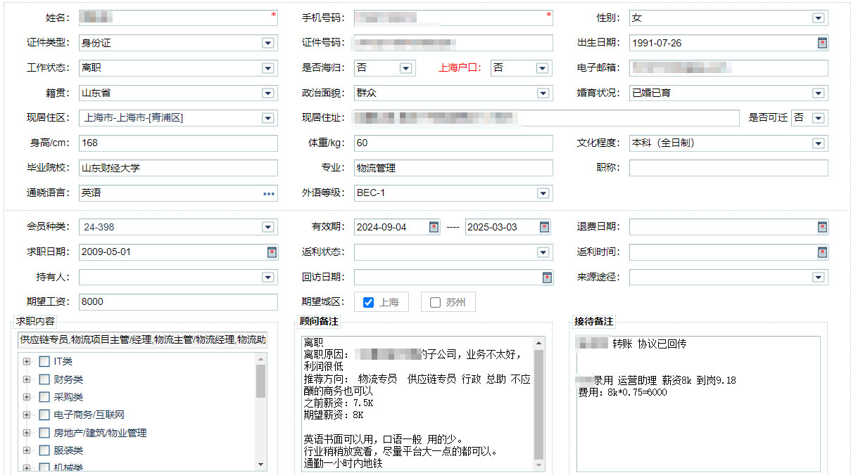This screenshot has height=475, width=851.
Task: Check the 房地产/建筑/物业管理 category checkbox
Action: click(44, 433)
